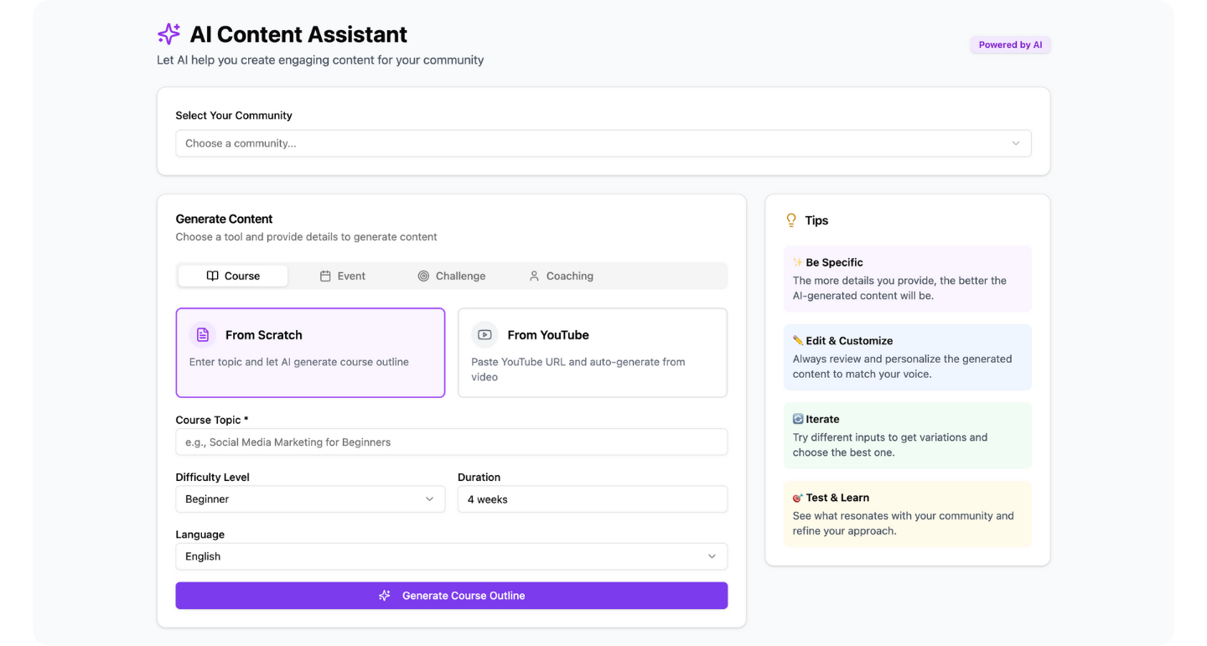Click the sparkle logo beside AI Content Assistant
The image size is (1207, 646).
[x=169, y=34]
